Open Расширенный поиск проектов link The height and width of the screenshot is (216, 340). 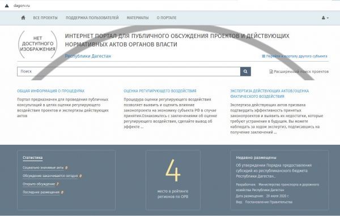(299, 71)
